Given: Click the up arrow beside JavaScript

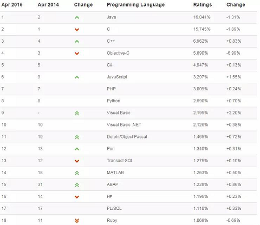Looking at the screenshot, I should point(77,77).
